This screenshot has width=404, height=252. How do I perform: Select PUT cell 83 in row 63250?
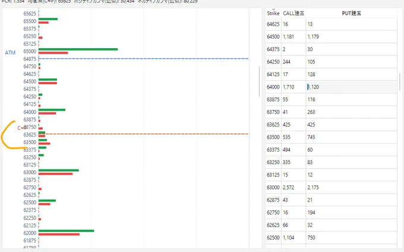(x=310, y=162)
